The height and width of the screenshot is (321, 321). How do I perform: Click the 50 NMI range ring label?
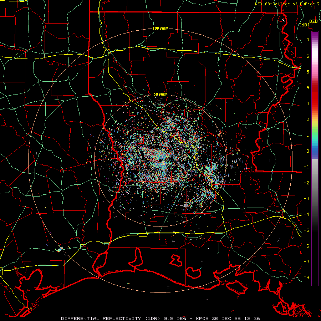pyautogui.click(x=160, y=94)
